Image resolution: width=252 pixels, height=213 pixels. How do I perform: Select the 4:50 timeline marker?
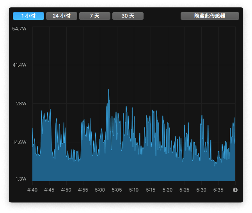click(x=66, y=190)
